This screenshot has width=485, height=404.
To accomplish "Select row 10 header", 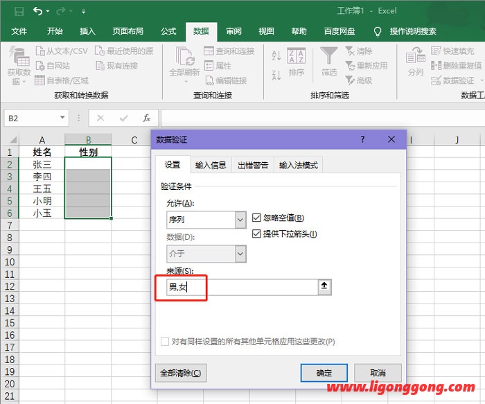I will 10,262.
